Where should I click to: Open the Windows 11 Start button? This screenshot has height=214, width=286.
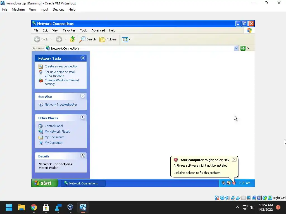(x=9, y=207)
